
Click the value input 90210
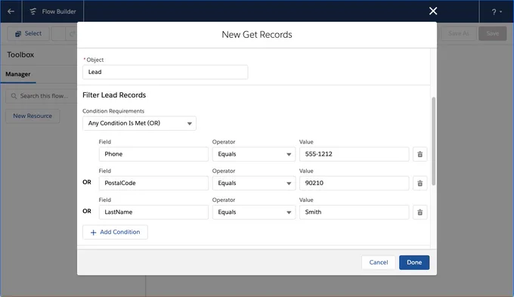[x=354, y=183]
